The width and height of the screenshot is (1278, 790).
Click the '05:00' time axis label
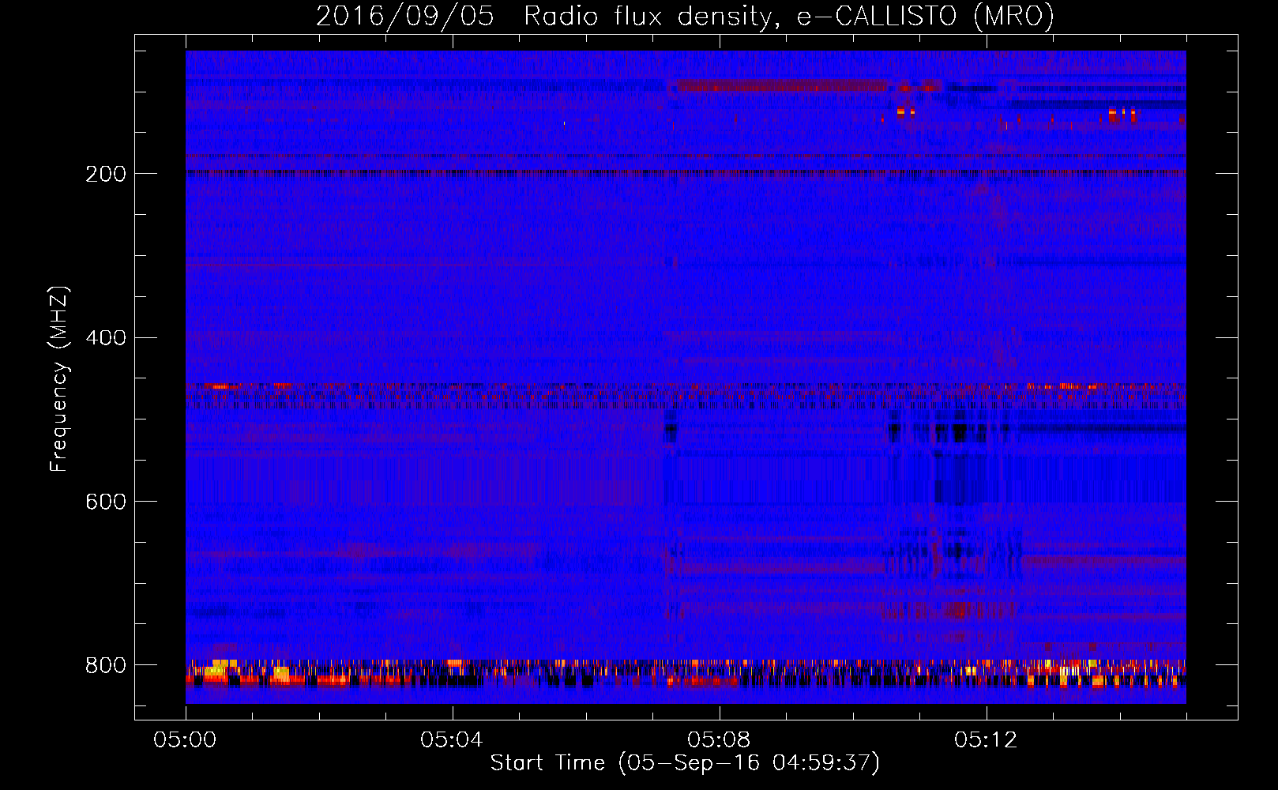[x=186, y=740]
